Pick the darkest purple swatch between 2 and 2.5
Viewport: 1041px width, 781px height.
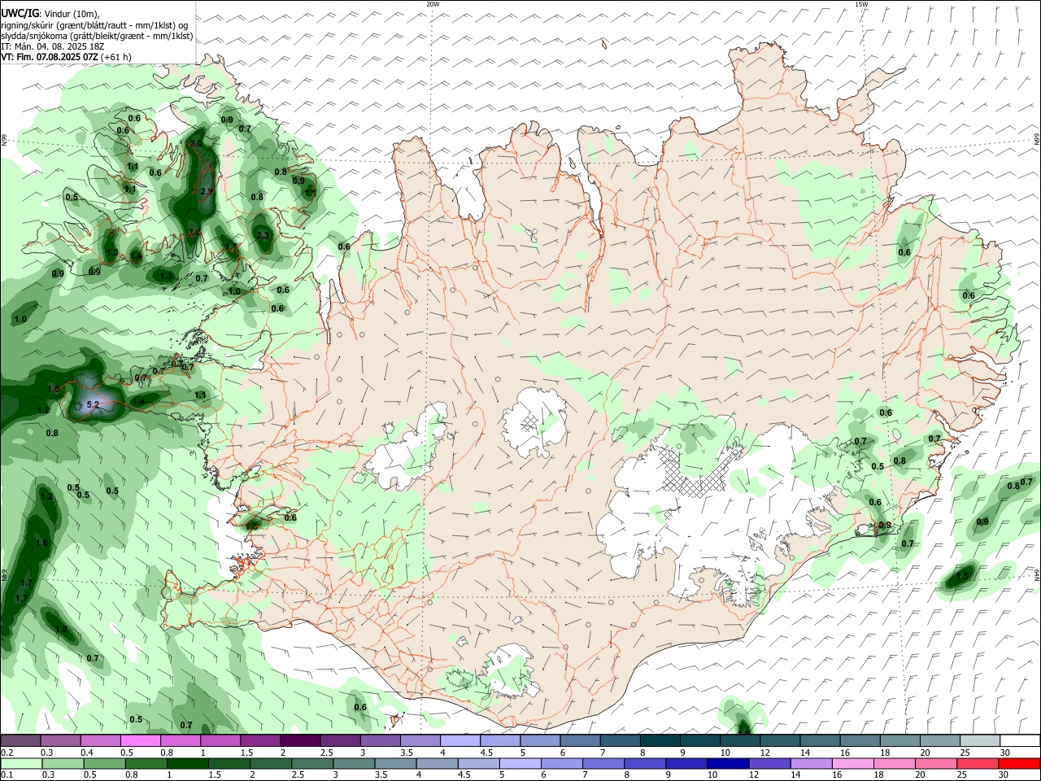tap(300, 740)
